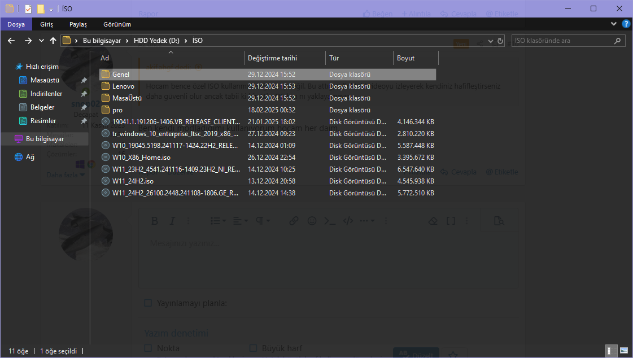Expand the ribbon with the chevron
Viewport: 633px width, 358px height.
614,24
